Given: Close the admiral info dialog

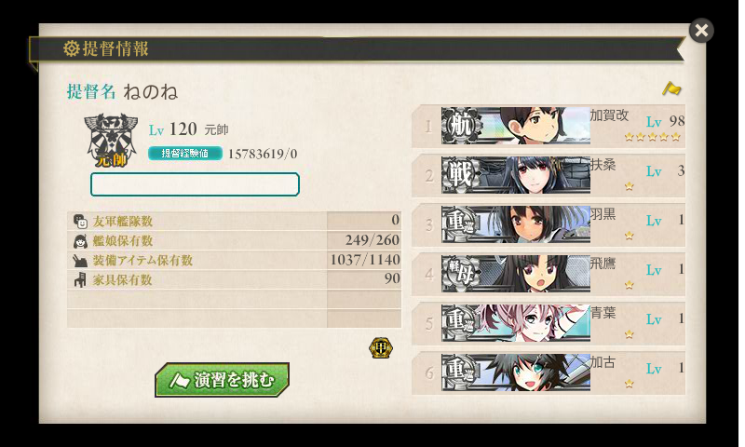Looking at the screenshot, I should point(701,31).
